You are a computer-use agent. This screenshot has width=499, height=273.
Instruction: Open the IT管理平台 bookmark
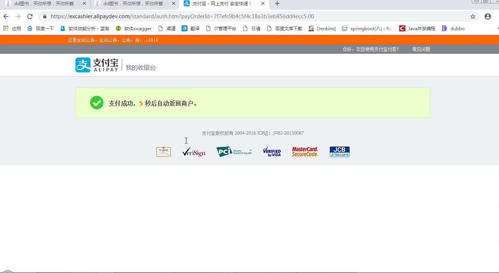click(221, 28)
